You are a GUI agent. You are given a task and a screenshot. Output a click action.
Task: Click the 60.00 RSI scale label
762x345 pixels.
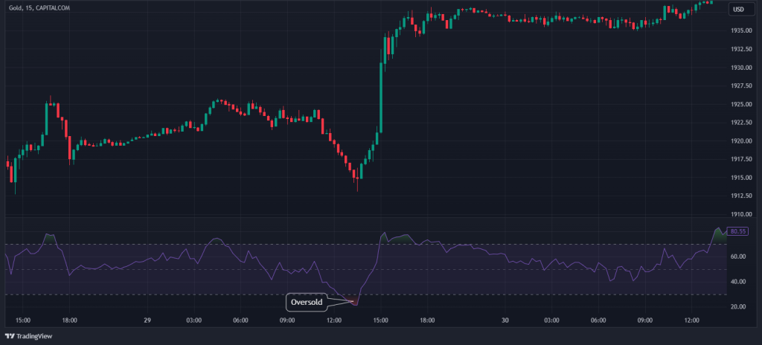pyautogui.click(x=738, y=257)
